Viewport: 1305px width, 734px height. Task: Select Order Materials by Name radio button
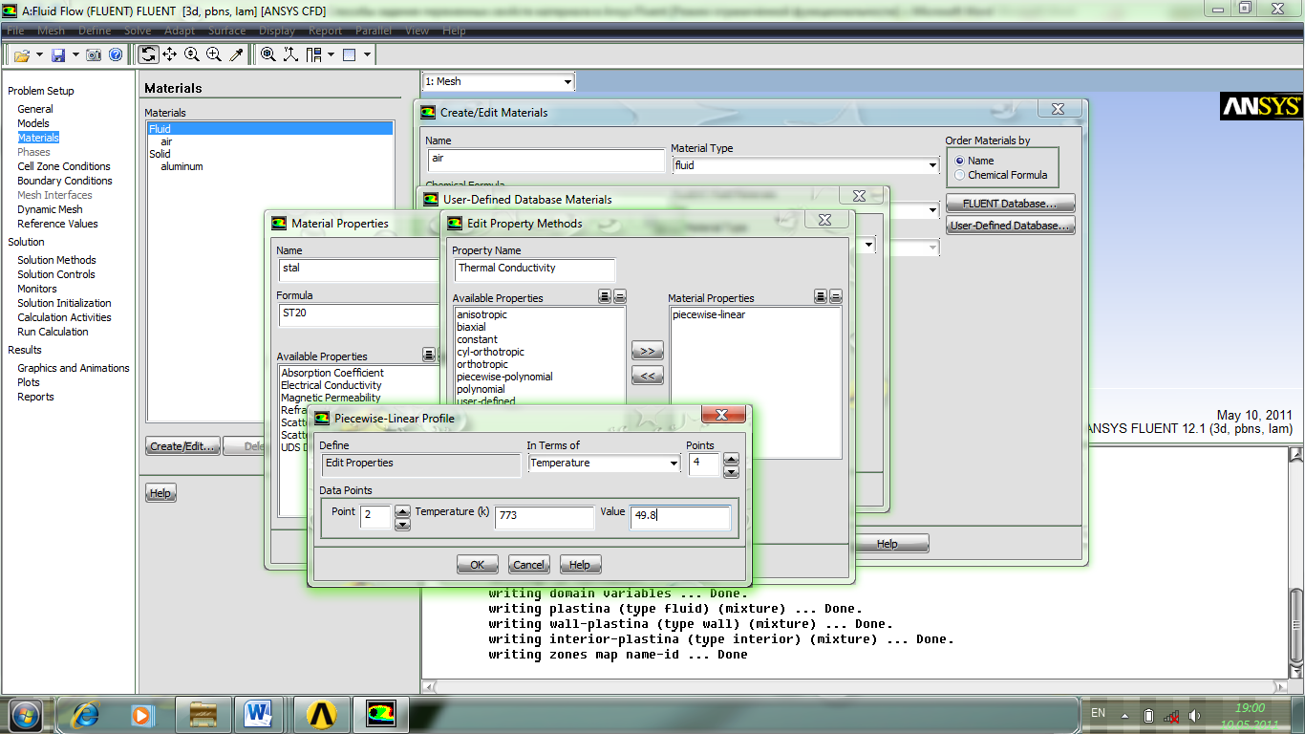(x=960, y=161)
